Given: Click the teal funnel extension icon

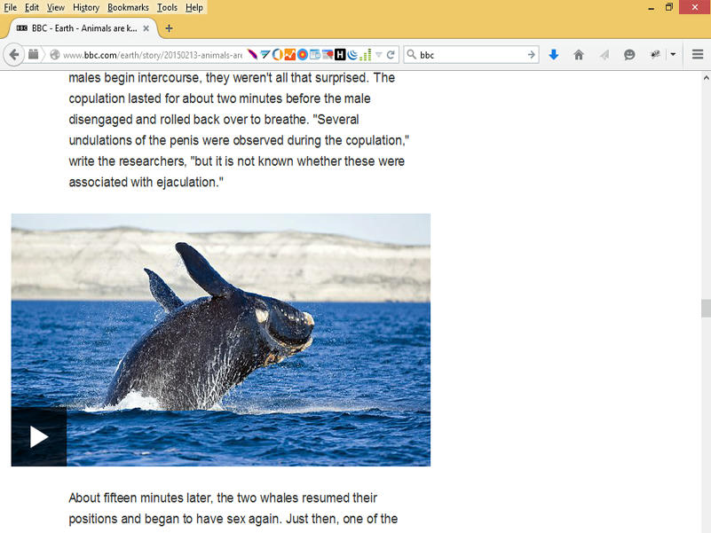Looking at the screenshot, I should [265, 55].
